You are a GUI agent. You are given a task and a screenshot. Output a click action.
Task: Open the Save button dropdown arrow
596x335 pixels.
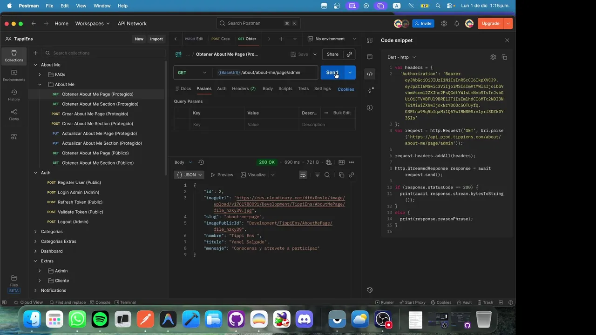coord(315,54)
